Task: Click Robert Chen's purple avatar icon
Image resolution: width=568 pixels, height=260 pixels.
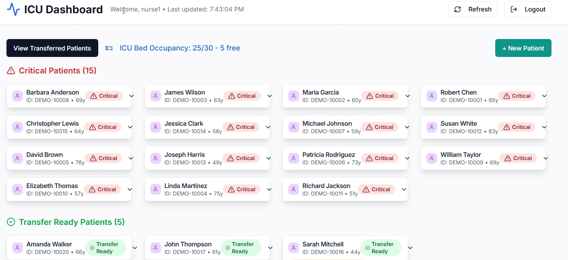Action: click(431, 96)
